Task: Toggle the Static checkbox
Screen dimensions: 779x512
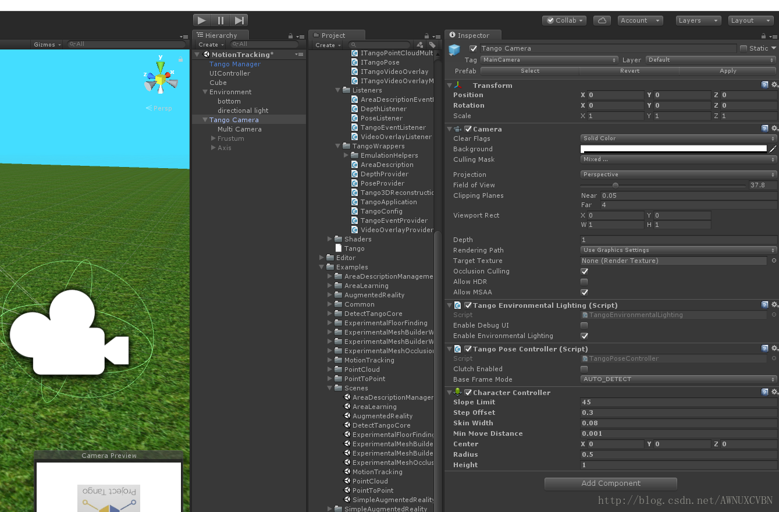Action: (x=744, y=48)
